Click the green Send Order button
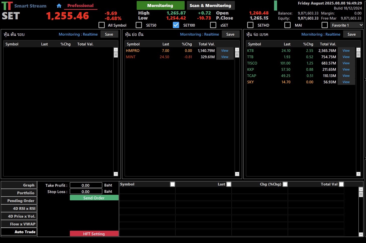 (94, 198)
